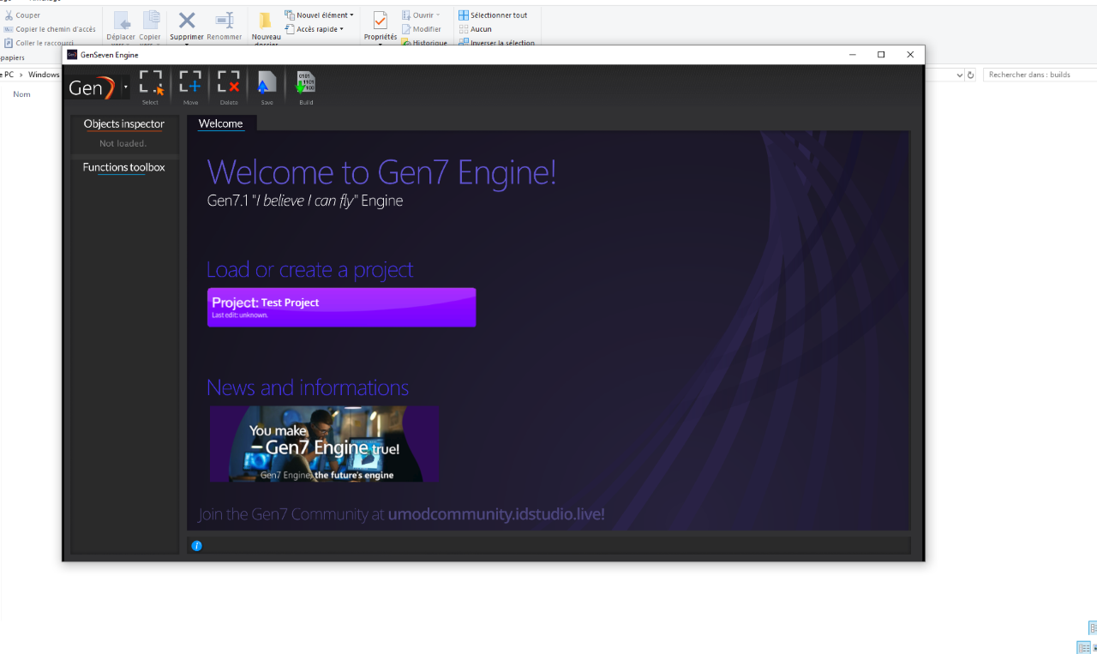Screen dimensions: 1097x654
Task: Open the Explorer address bar history dropdown
Action: tap(959, 75)
